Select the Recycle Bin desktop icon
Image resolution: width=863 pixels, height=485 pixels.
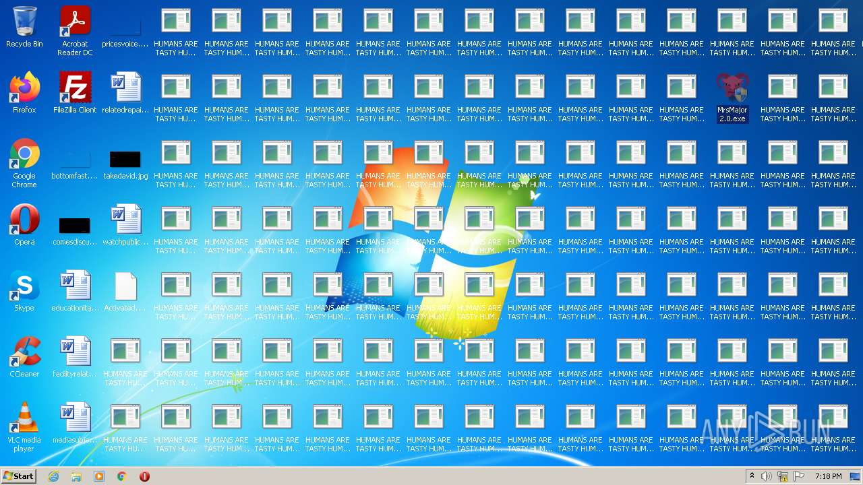[24, 28]
